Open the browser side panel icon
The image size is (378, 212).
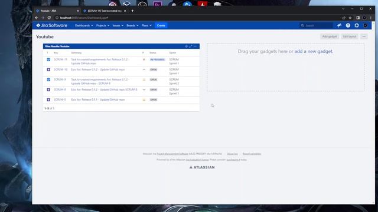(x=358, y=18)
